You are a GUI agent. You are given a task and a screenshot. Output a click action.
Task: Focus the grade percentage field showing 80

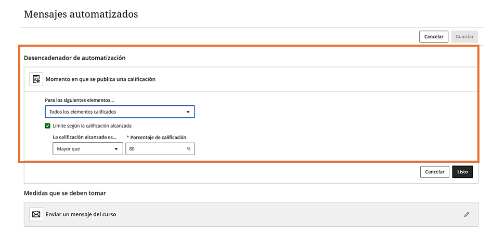click(x=156, y=149)
